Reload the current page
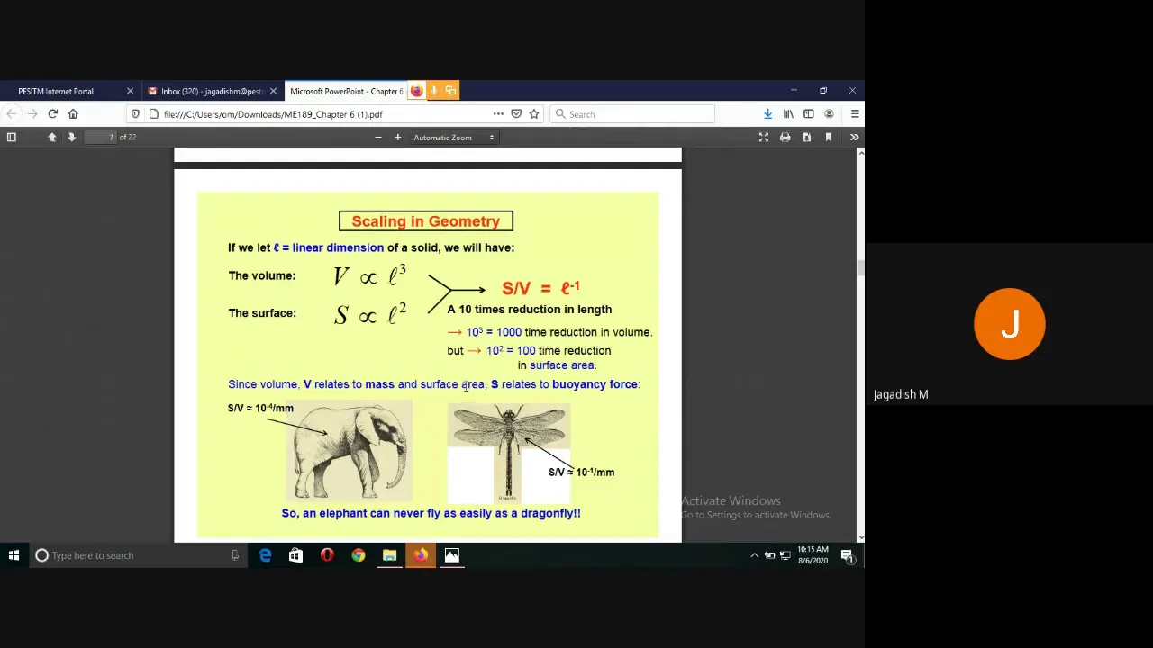 pyautogui.click(x=52, y=114)
